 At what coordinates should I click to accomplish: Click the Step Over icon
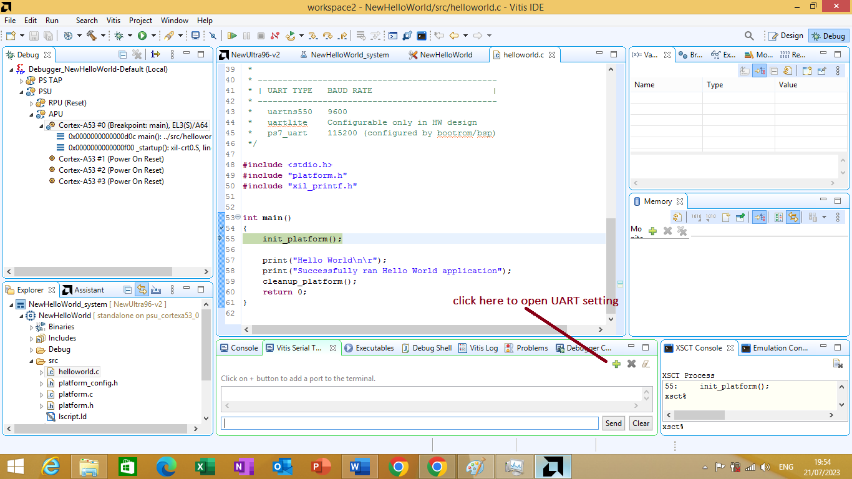coord(327,36)
